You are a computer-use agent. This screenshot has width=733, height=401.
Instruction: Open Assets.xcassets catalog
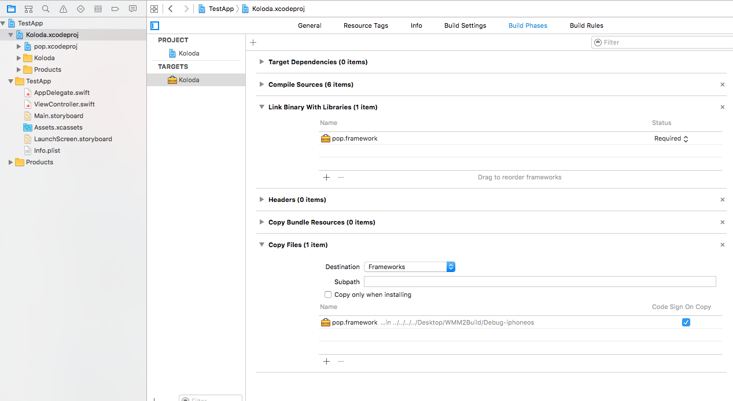click(58, 127)
